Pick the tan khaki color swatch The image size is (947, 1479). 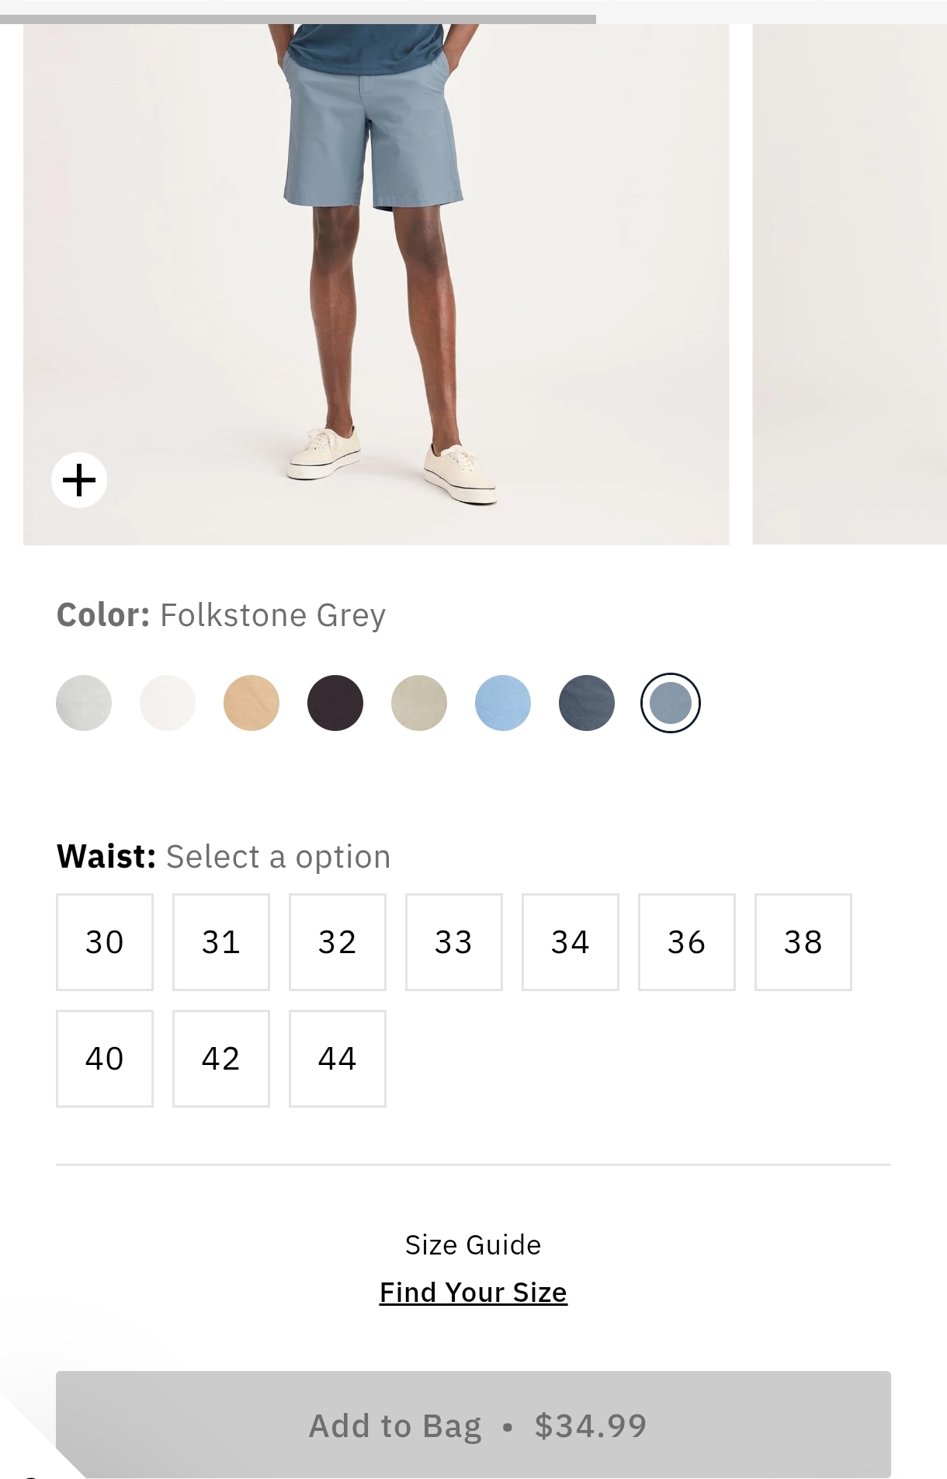tap(251, 703)
